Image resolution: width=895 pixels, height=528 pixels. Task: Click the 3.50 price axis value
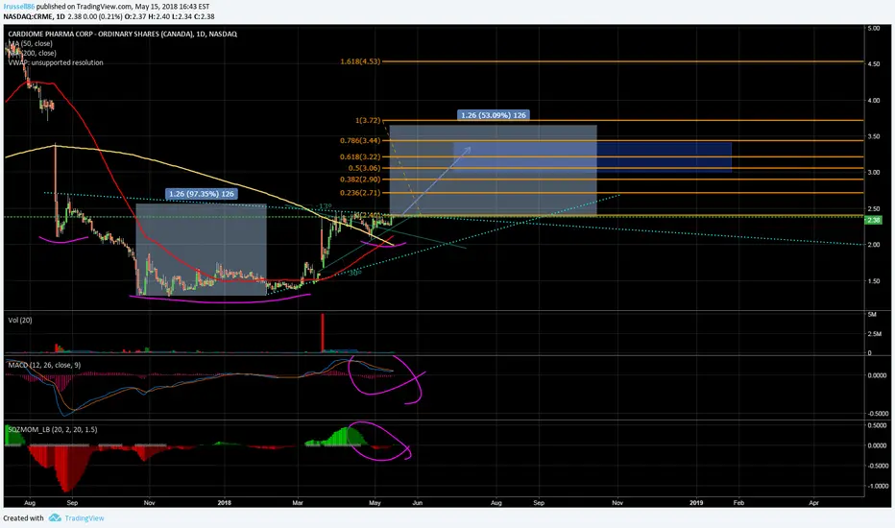[873, 136]
